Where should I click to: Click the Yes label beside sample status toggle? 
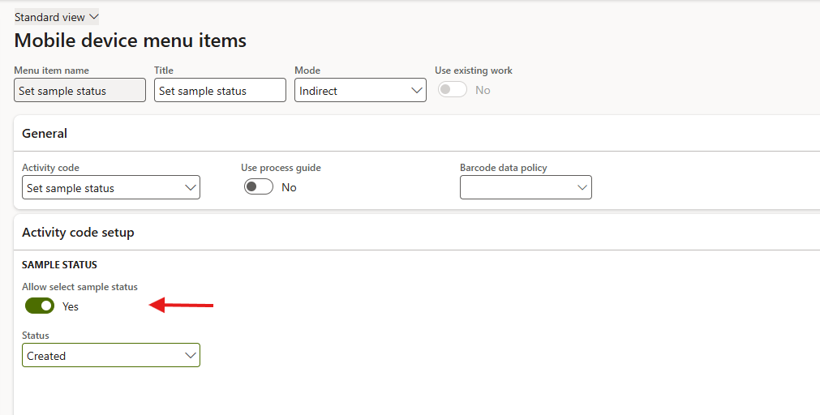(x=71, y=306)
